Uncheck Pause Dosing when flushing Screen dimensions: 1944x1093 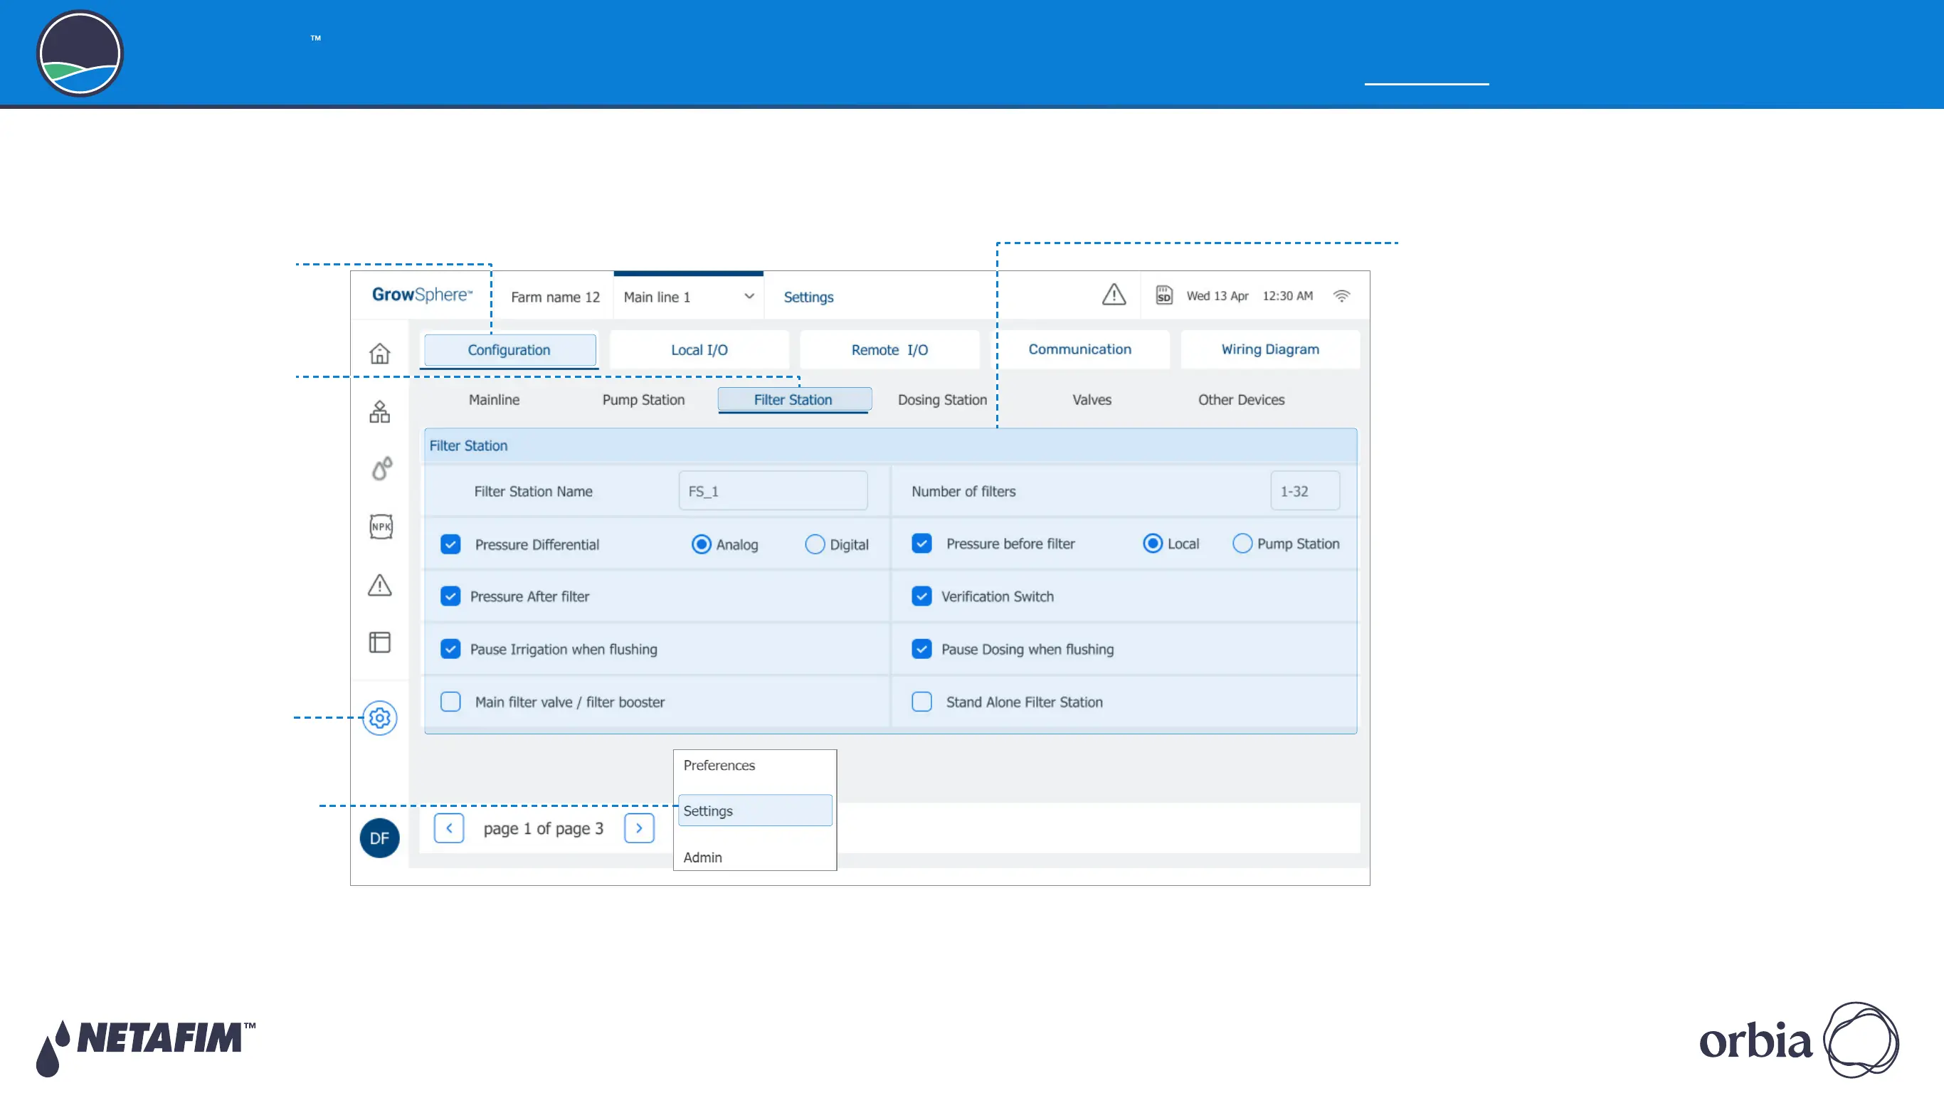click(921, 649)
